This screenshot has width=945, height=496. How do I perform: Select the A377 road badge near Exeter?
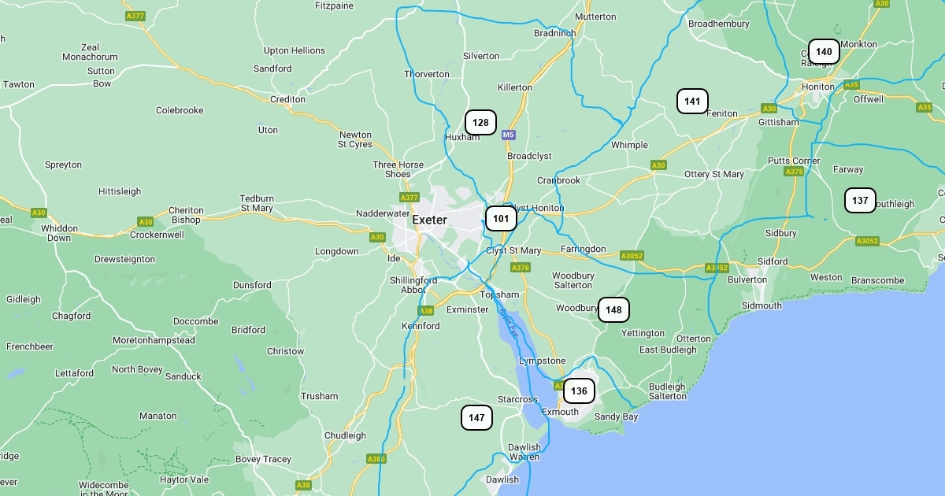(x=409, y=198)
